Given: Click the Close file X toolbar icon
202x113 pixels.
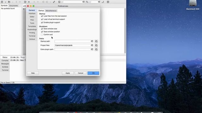Looking at the screenshot, I should [x=29, y=2].
